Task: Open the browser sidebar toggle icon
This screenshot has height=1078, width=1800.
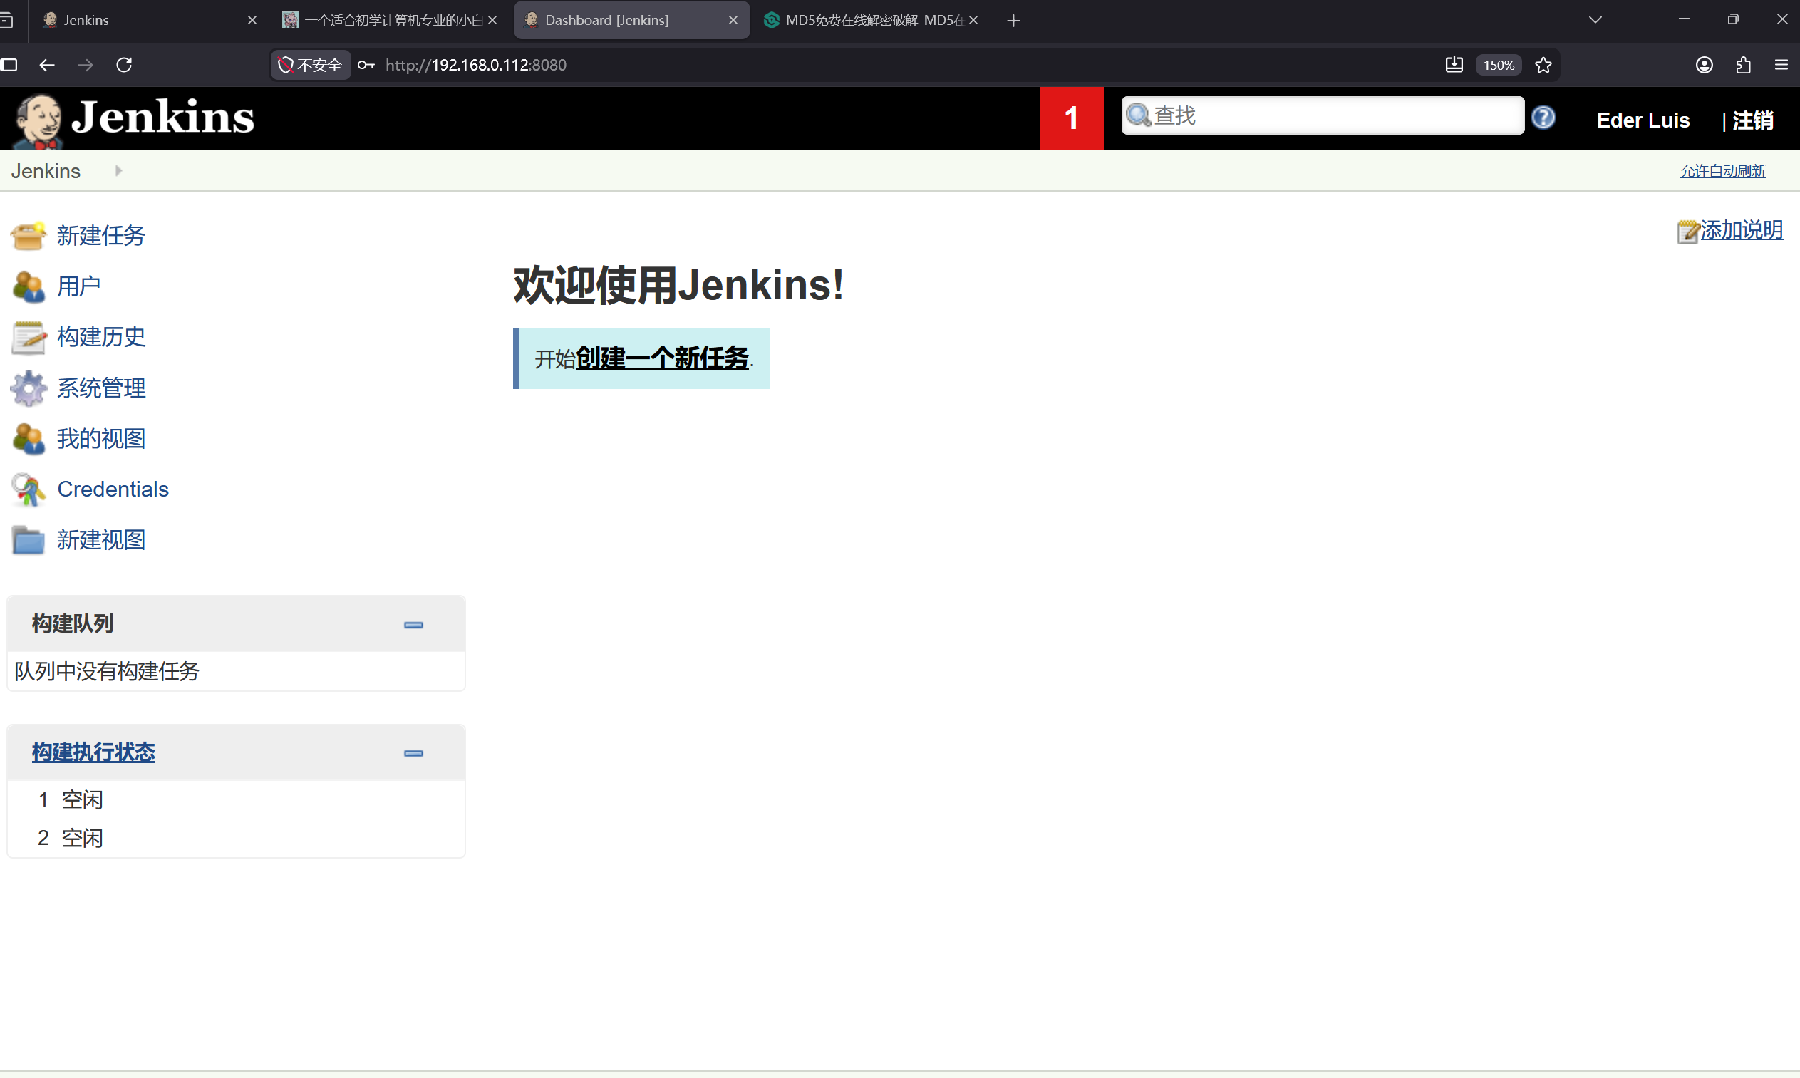Action: click(x=9, y=65)
